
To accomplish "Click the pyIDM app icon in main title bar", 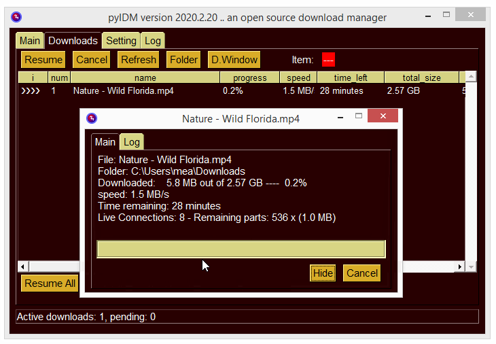I will 16,17.
